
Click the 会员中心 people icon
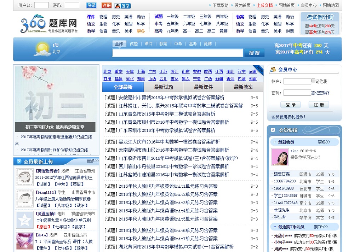273,69
